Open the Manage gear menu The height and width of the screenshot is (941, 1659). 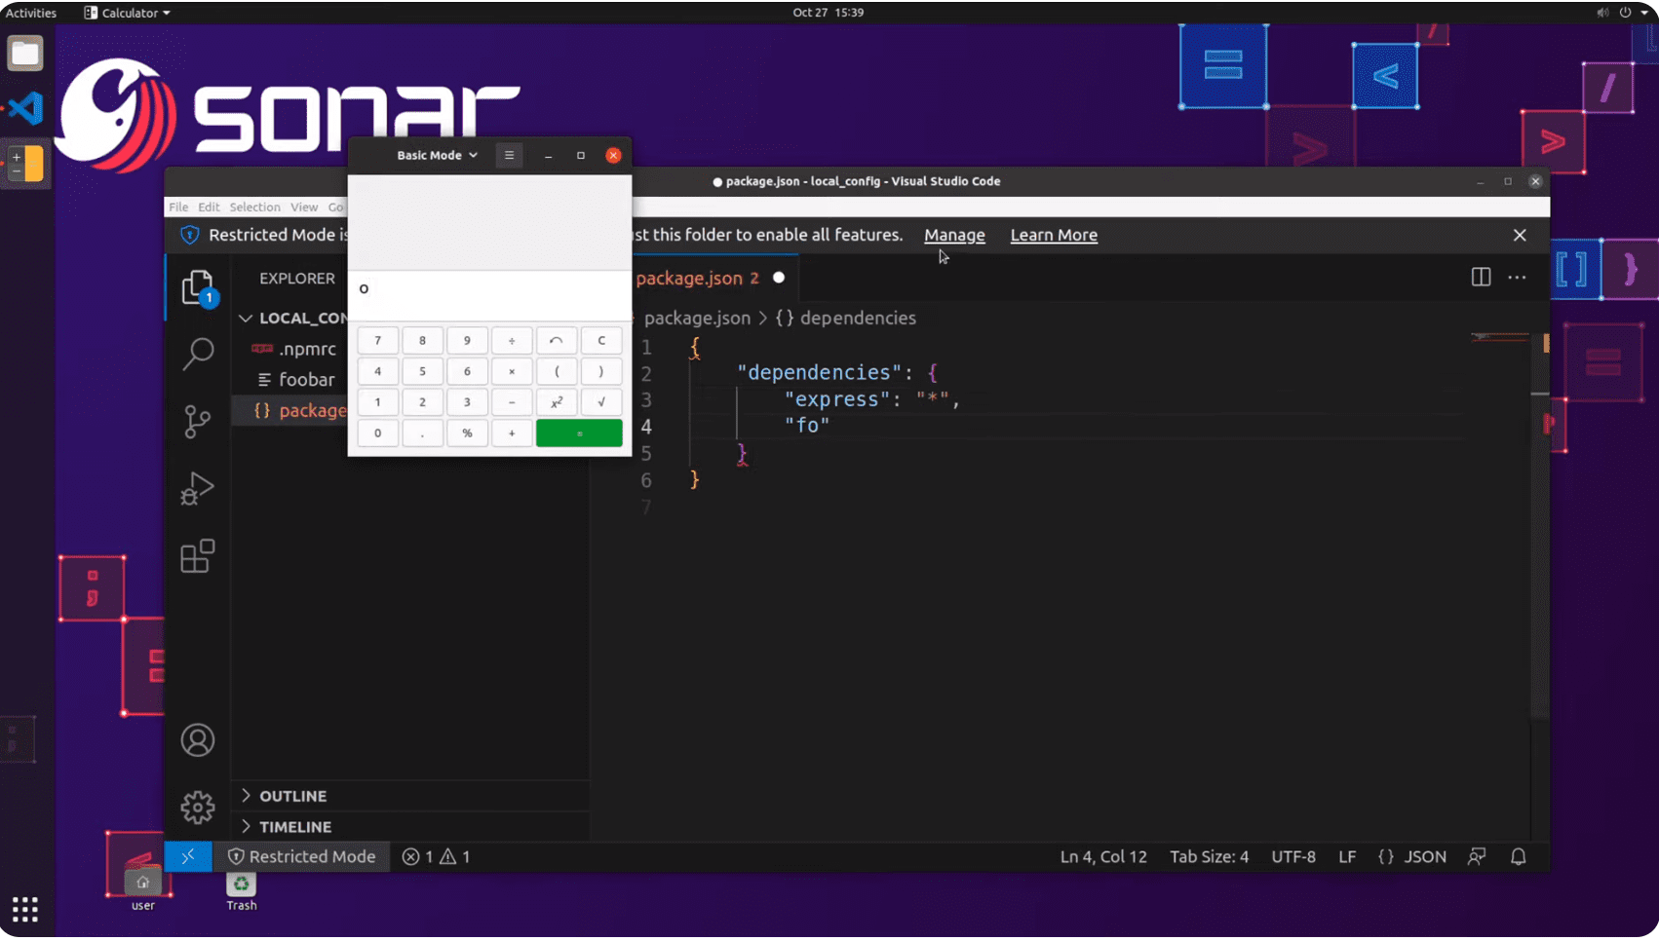[198, 808]
